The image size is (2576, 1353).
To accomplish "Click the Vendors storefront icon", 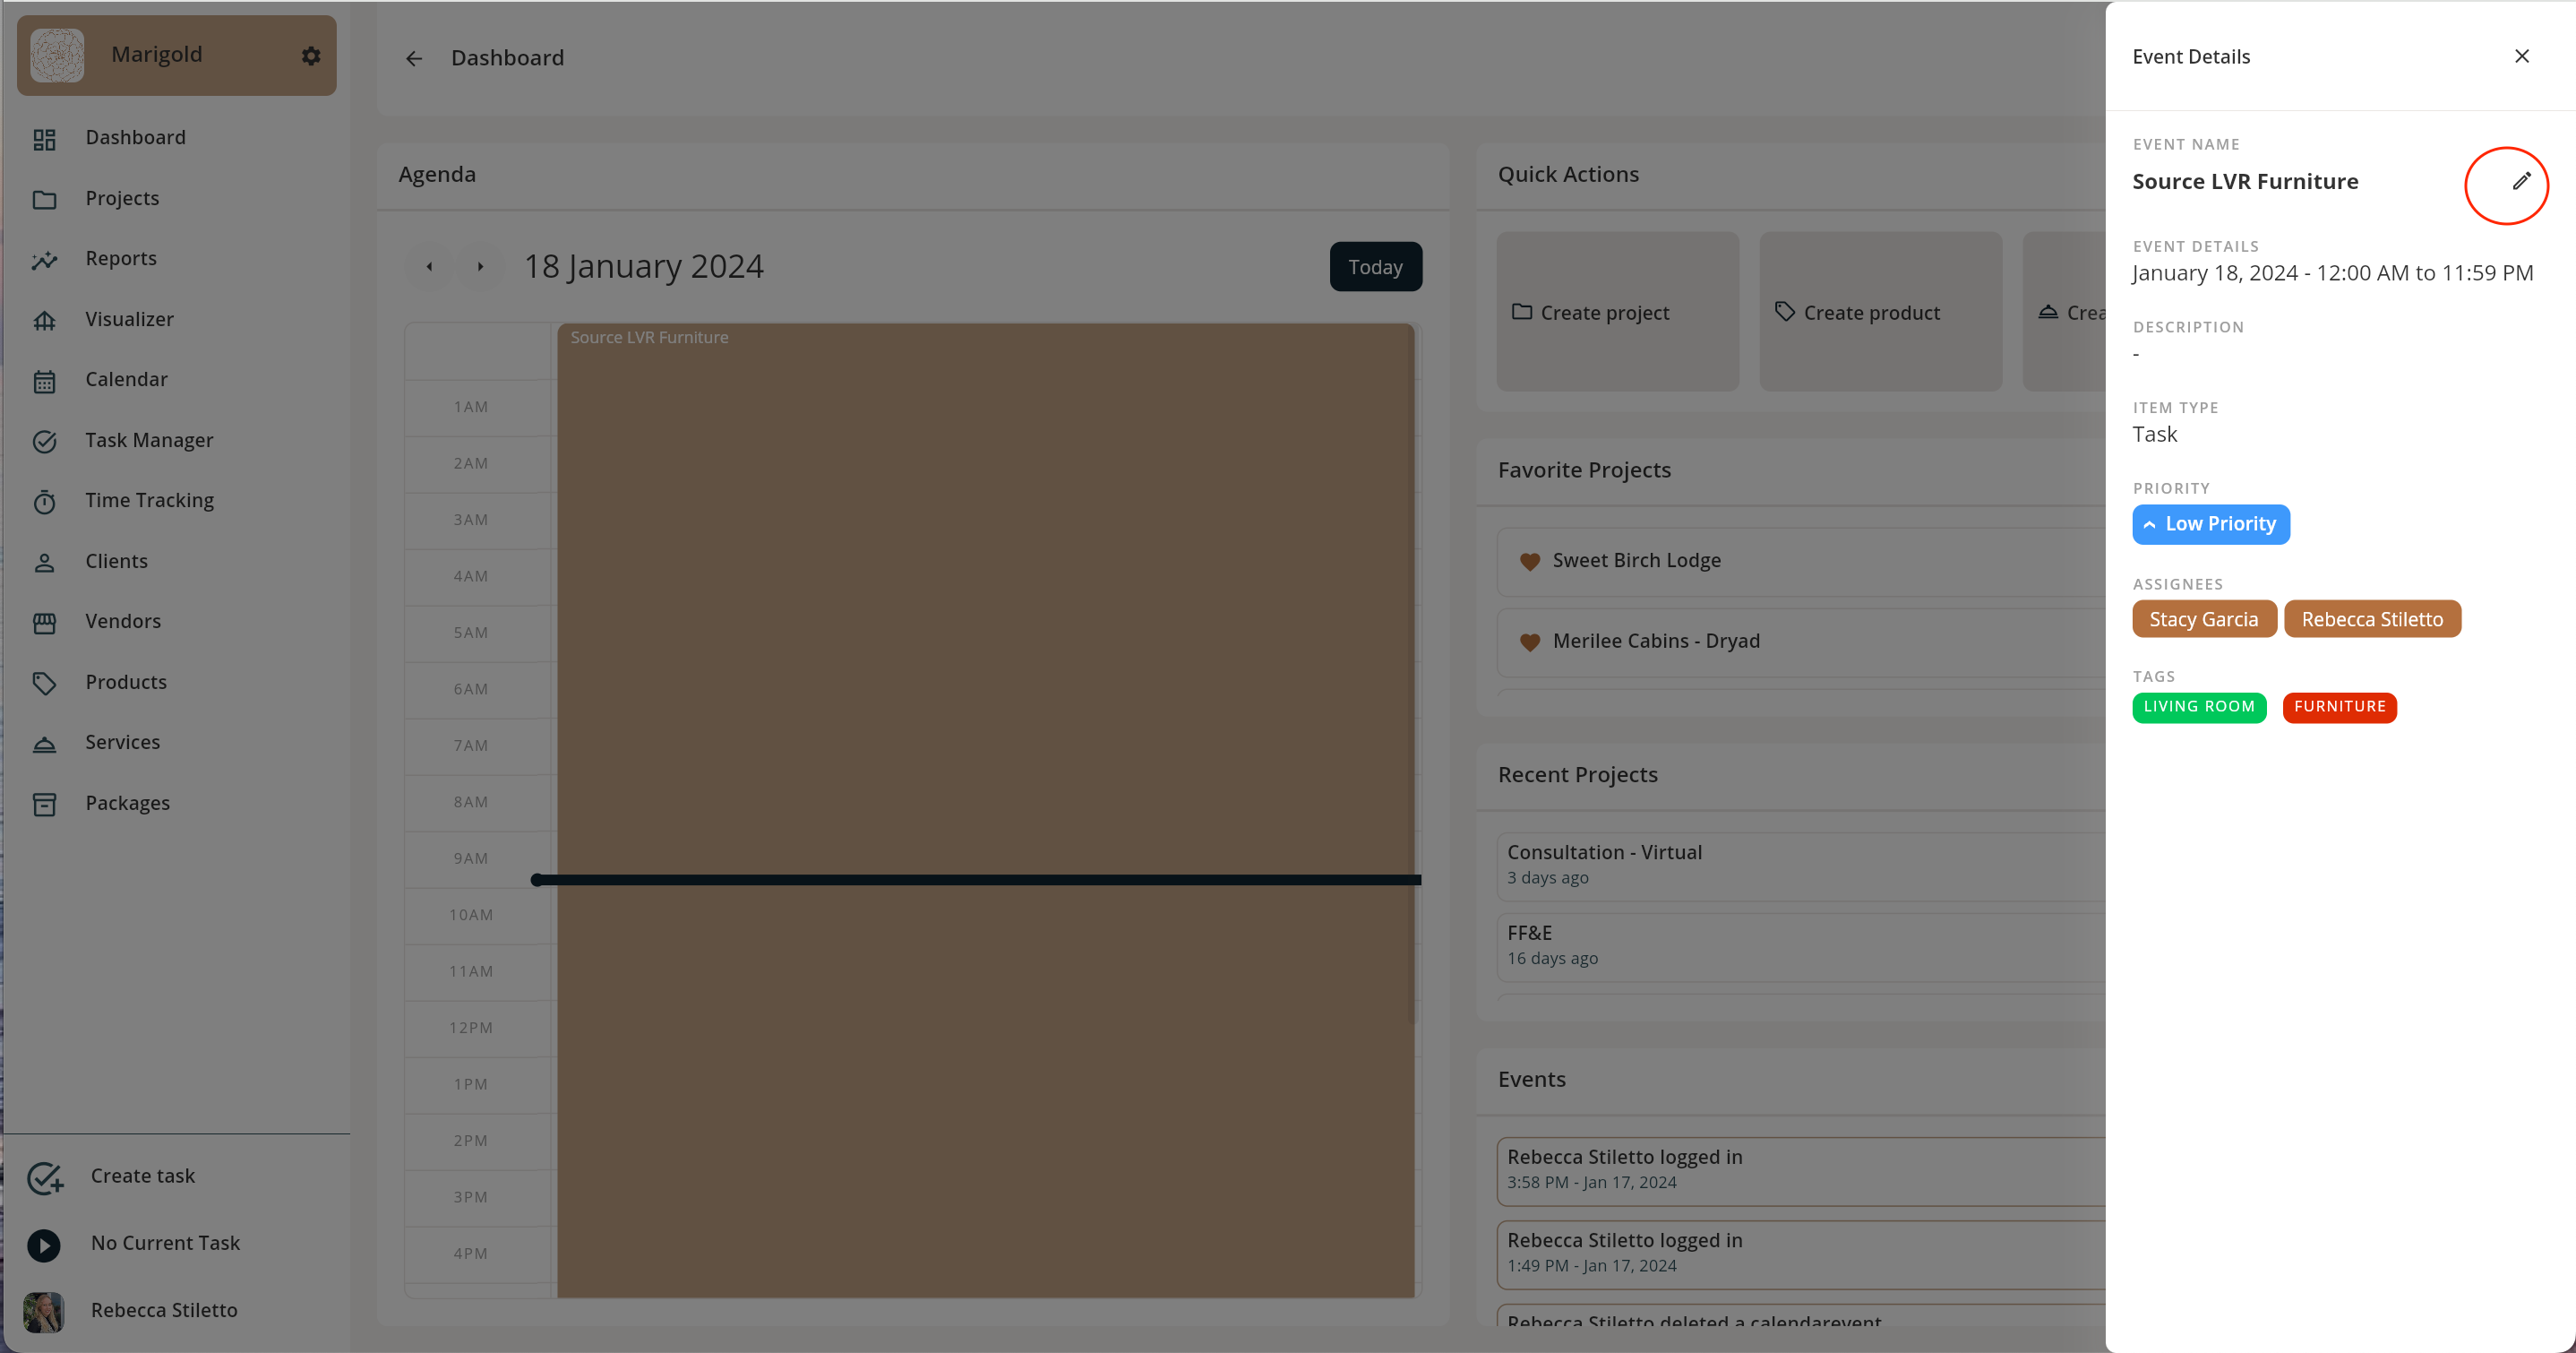I will click(44, 623).
